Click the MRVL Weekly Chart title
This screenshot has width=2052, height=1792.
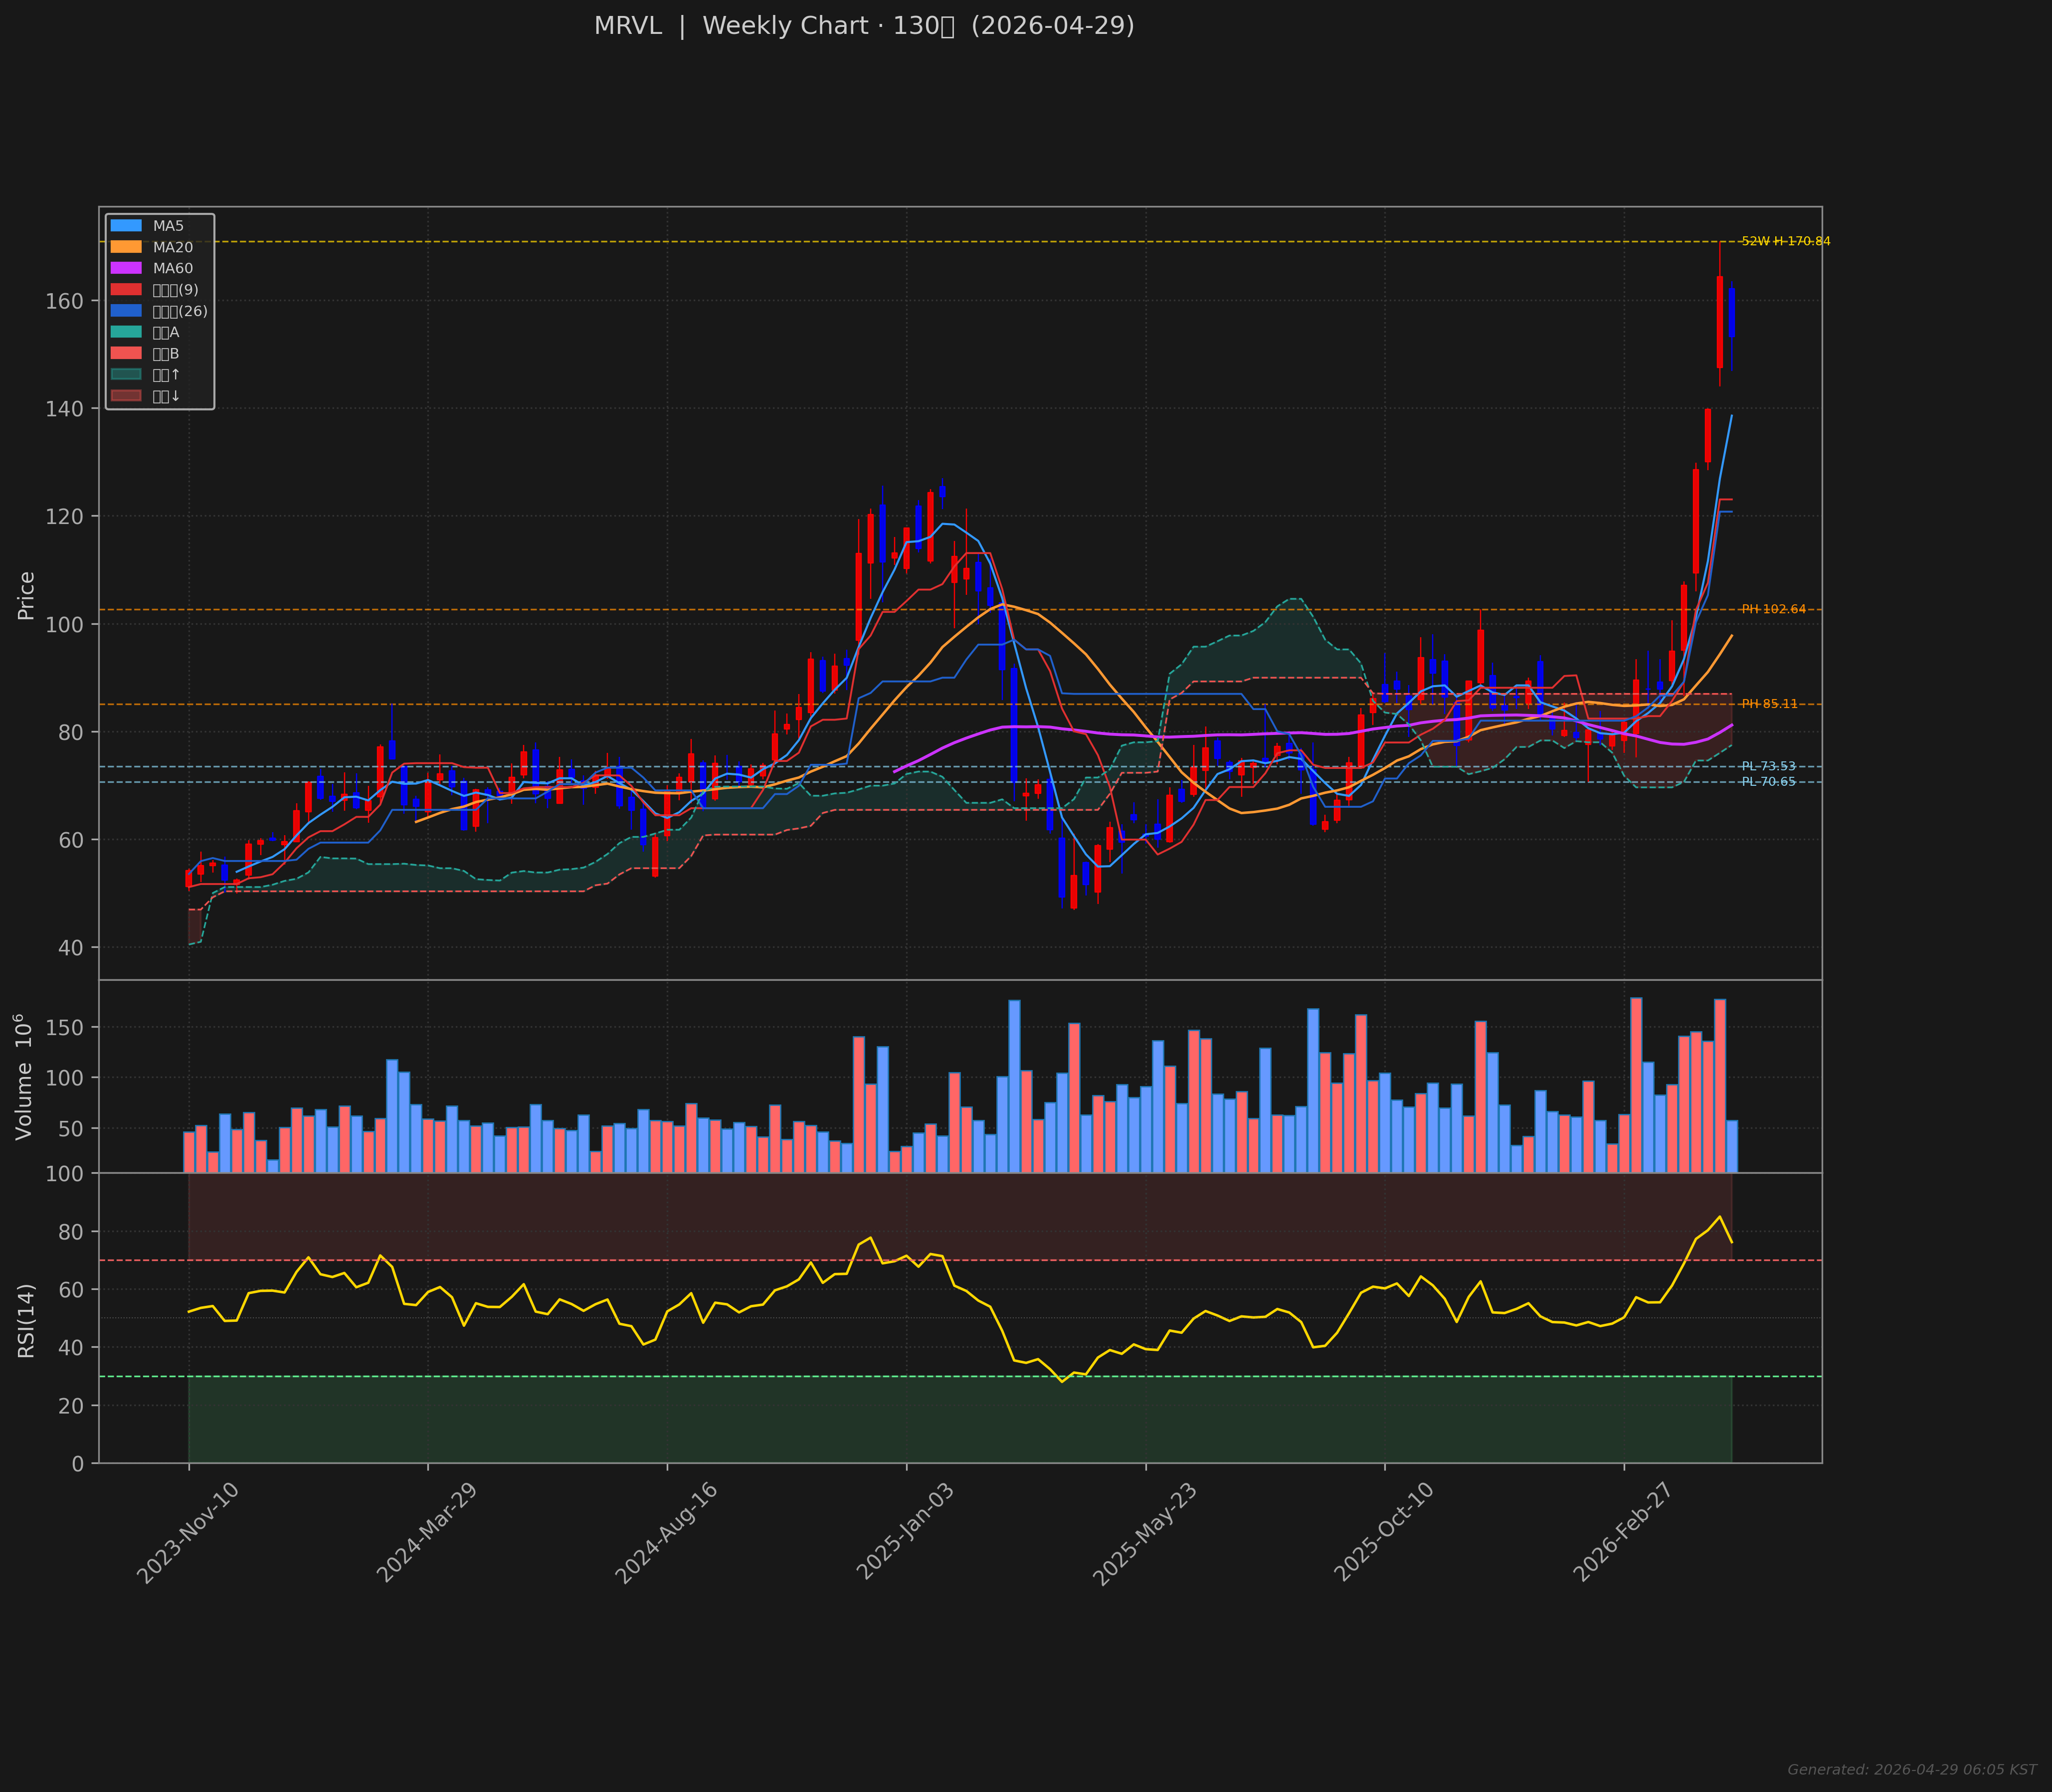click(x=864, y=26)
